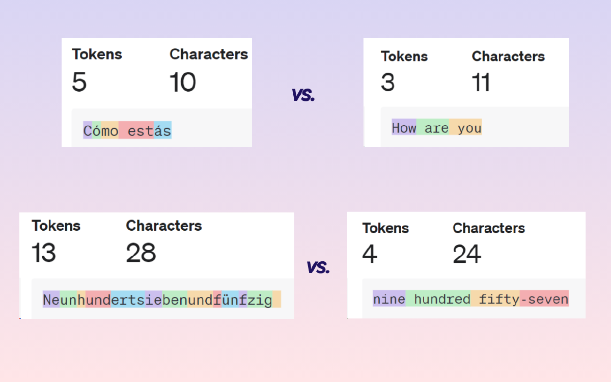The width and height of the screenshot is (611, 382).
Task: Select the purple "nine" token
Action: click(389, 298)
